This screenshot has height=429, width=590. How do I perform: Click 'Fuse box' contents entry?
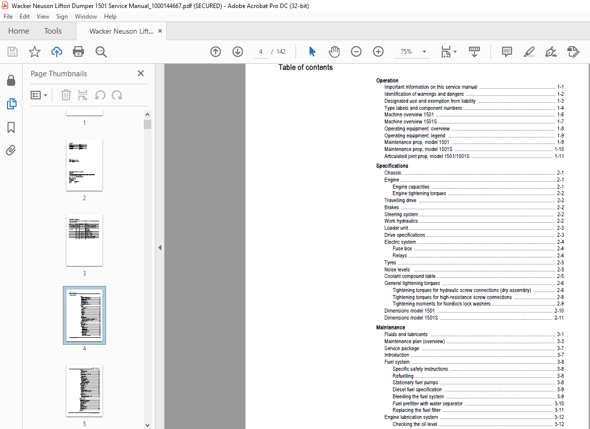(478, 249)
